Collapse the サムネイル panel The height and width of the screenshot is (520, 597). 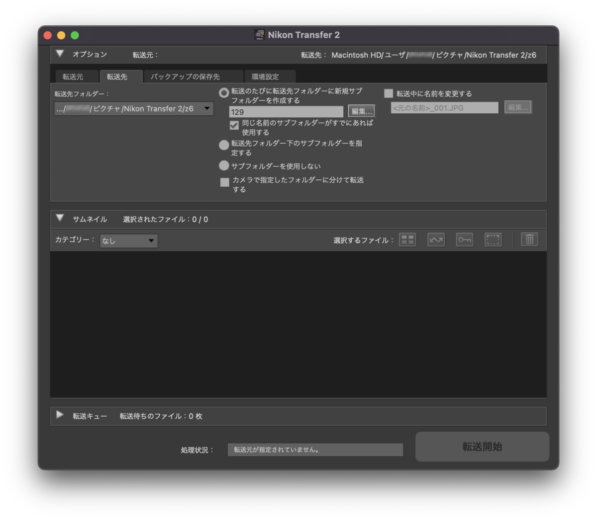click(x=60, y=218)
